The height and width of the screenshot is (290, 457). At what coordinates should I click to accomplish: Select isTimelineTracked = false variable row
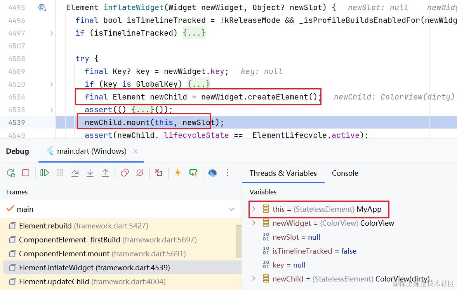click(349, 251)
